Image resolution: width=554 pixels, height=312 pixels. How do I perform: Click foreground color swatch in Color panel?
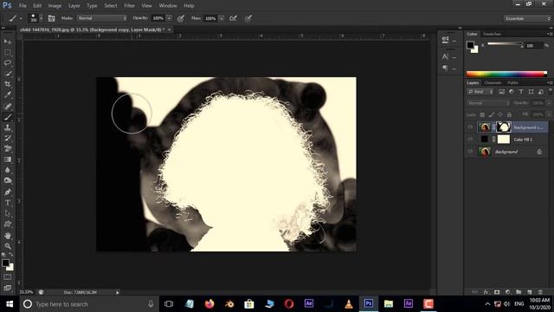[x=470, y=45]
